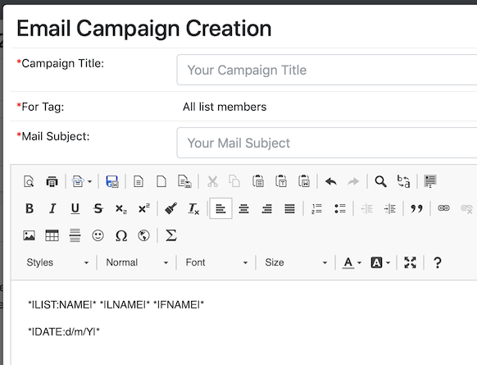
Task: Click the Campaign Title input field
Action: 327,70
